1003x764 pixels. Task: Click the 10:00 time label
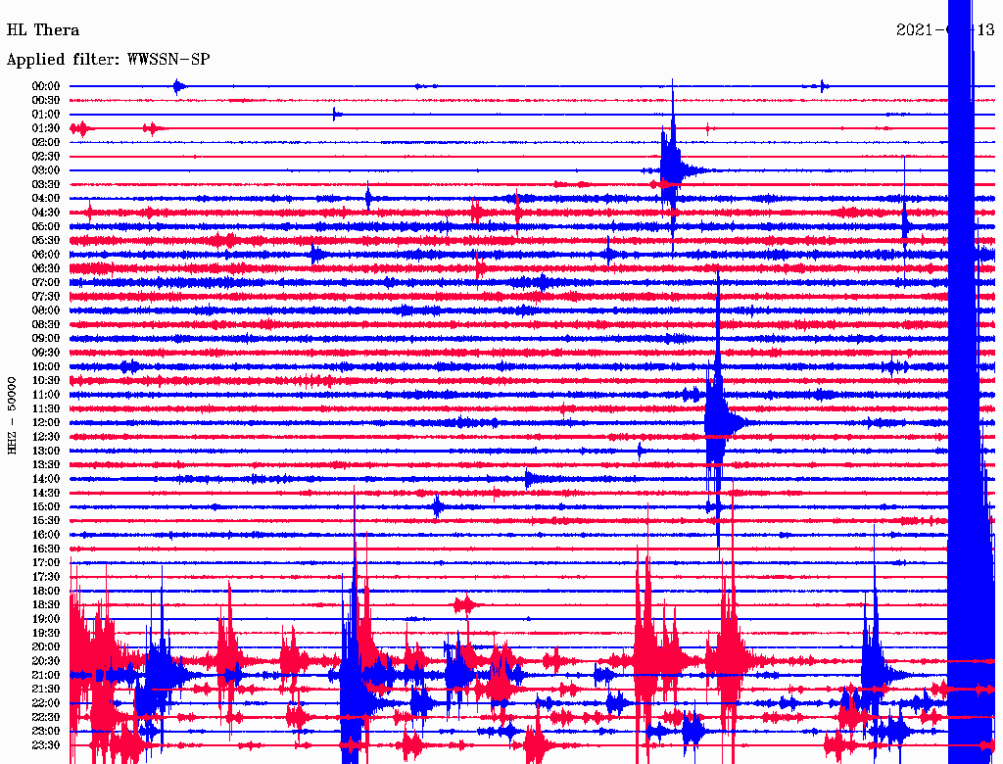point(46,366)
